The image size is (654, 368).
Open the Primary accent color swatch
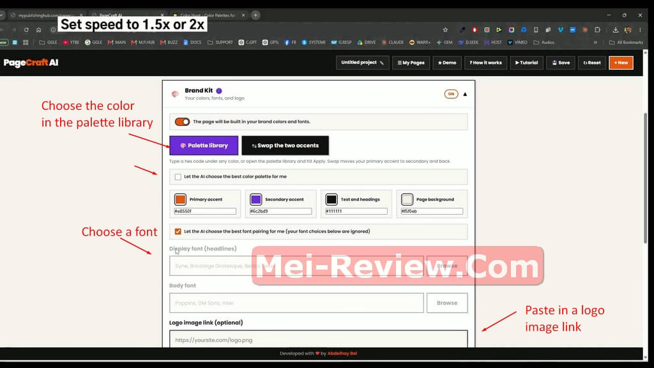click(x=180, y=199)
